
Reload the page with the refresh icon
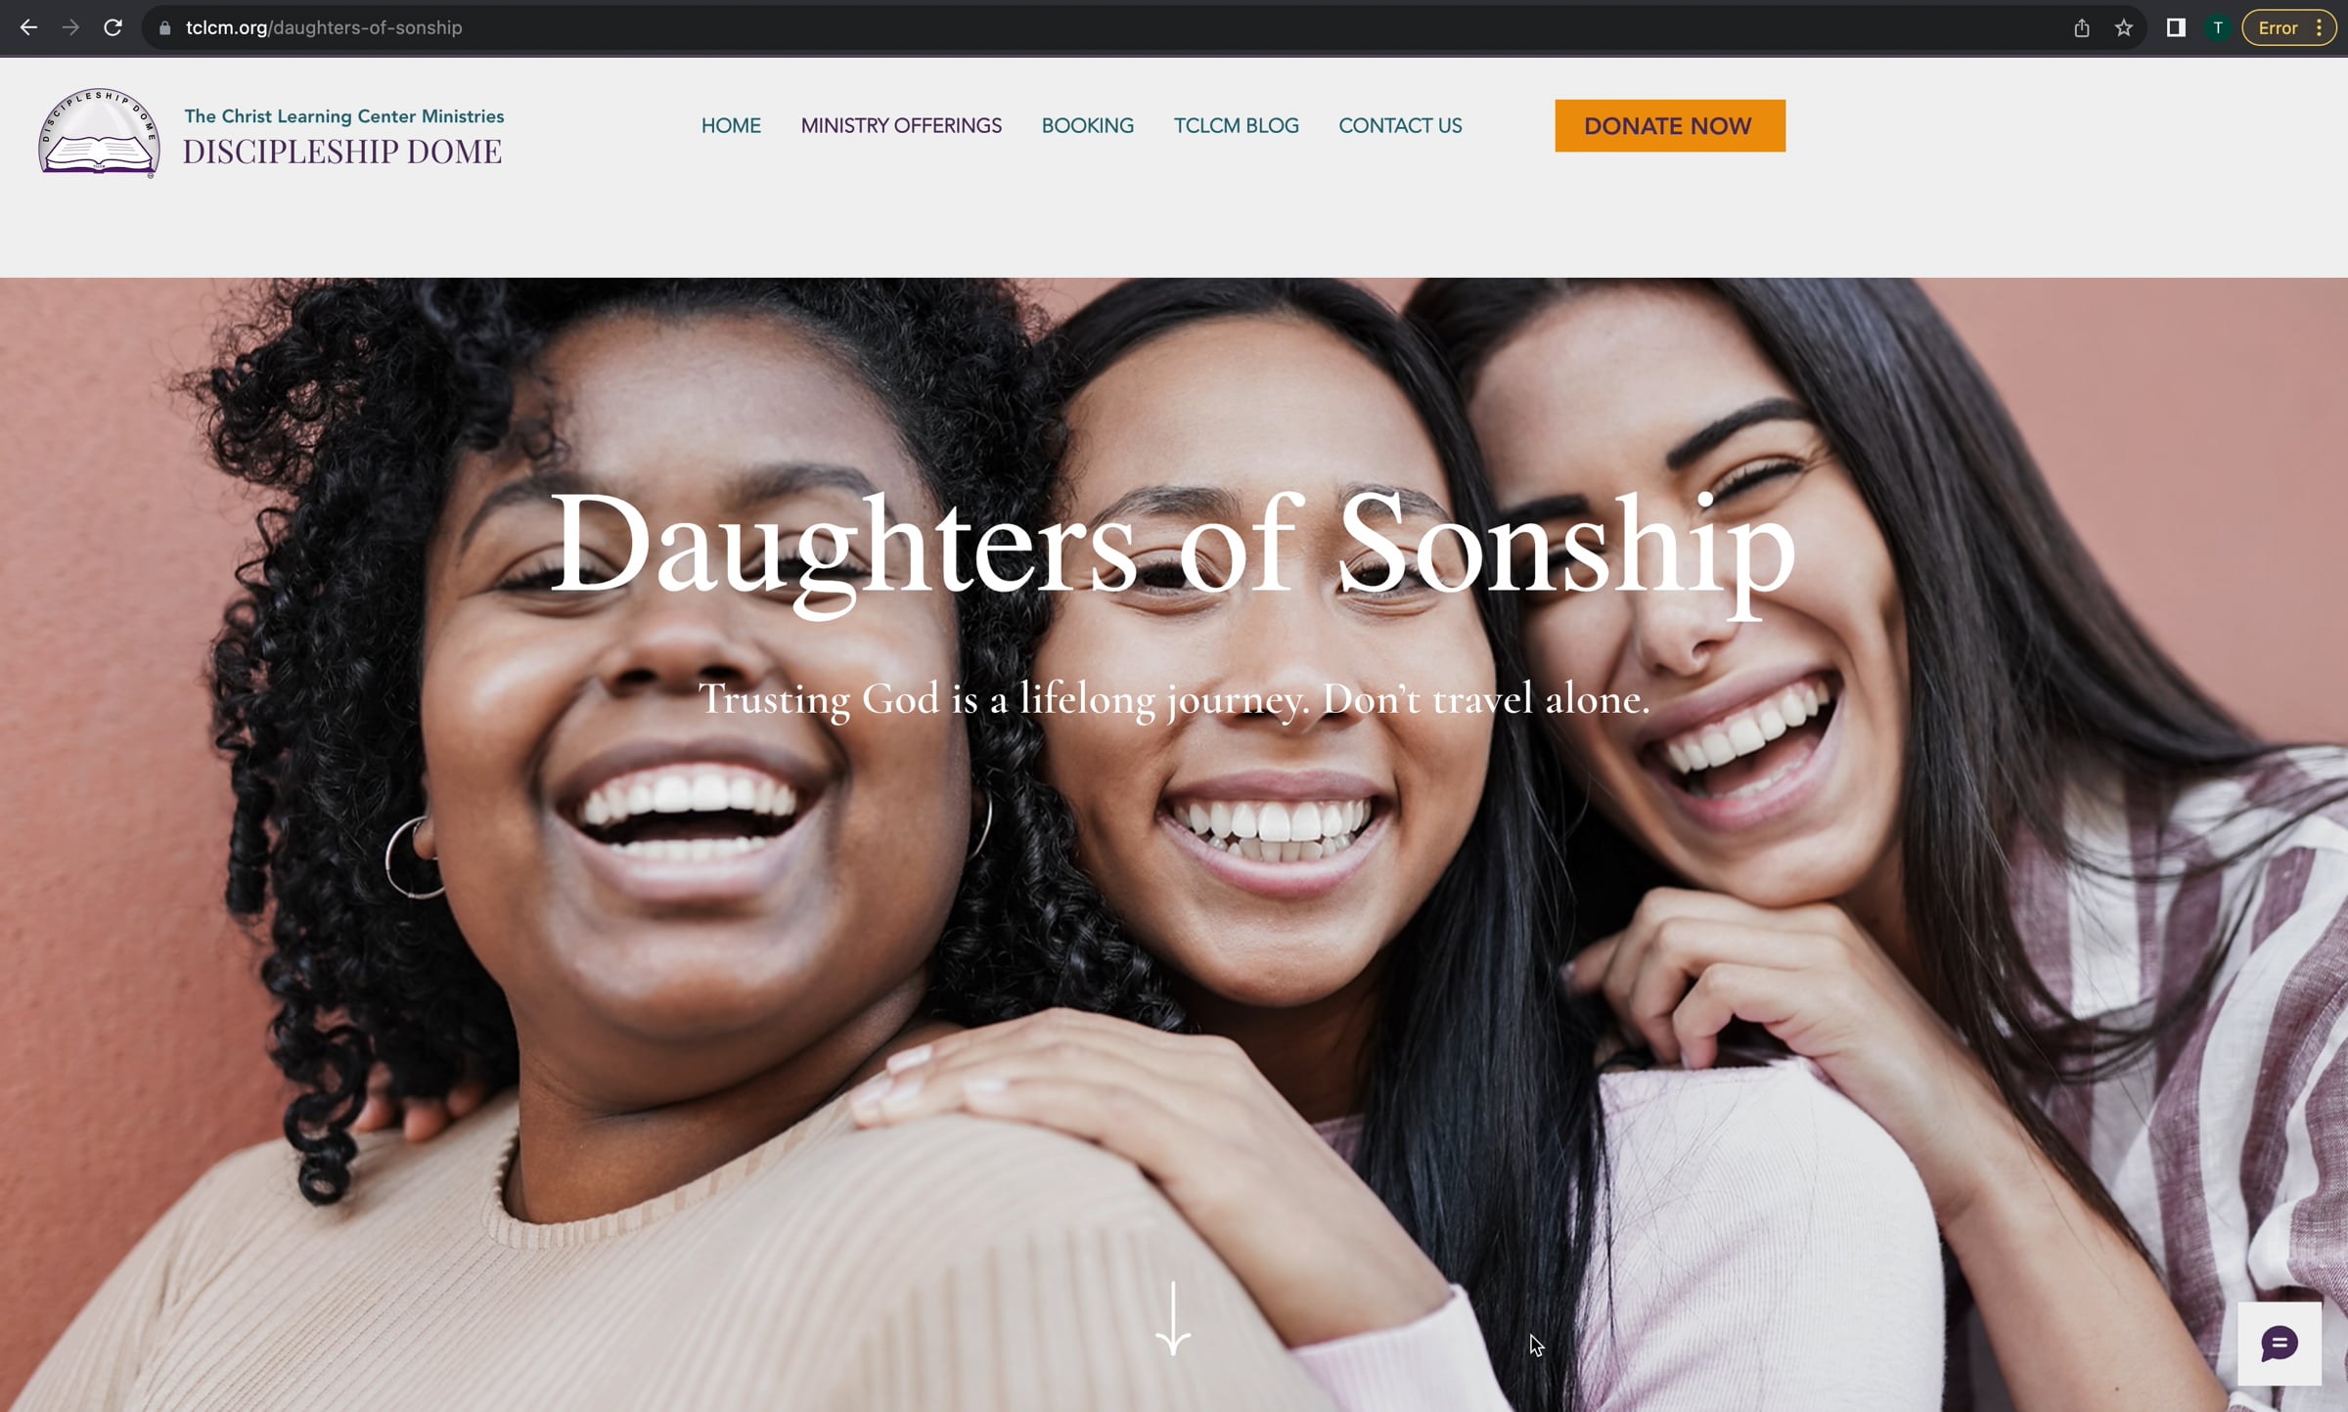pyautogui.click(x=113, y=27)
